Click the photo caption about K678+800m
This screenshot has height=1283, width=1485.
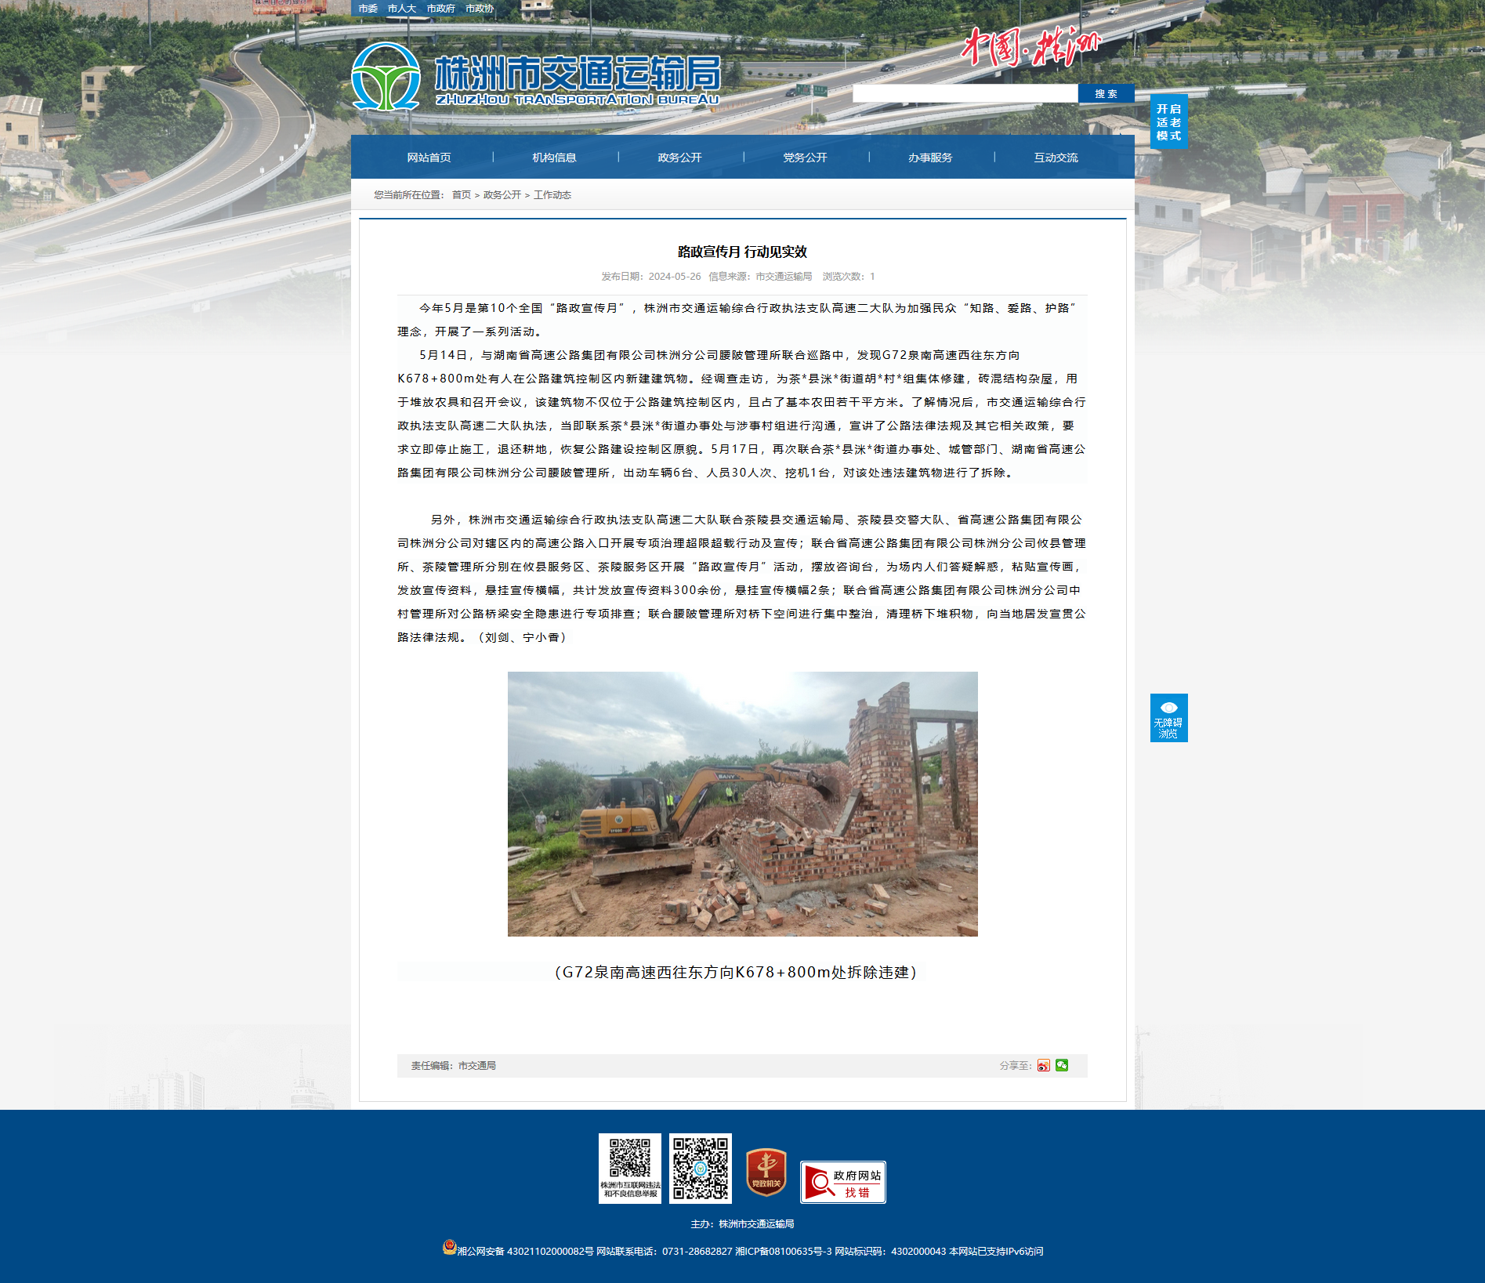(736, 973)
